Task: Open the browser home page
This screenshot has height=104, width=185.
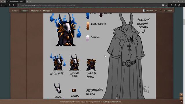Action: point(14,5)
